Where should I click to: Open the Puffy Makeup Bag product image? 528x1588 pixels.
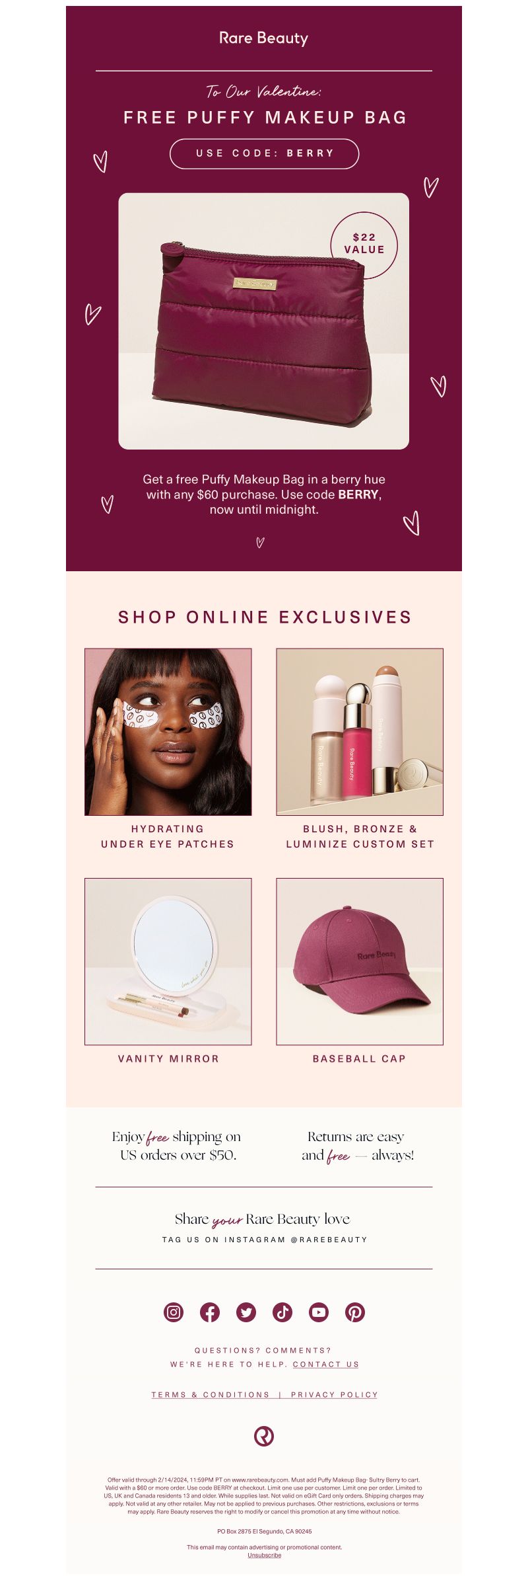click(x=264, y=321)
